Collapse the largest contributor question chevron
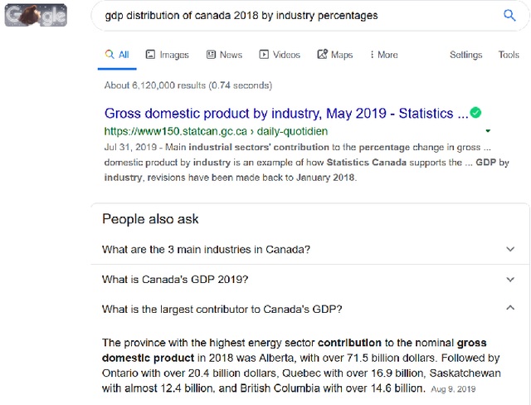This screenshot has width=531, height=405. tap(510, 308)
